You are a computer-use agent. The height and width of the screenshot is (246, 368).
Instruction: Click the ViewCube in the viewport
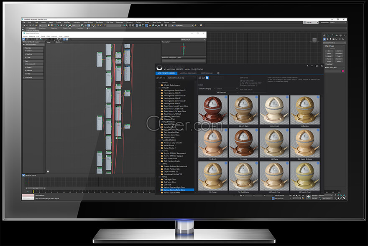tap(314, 40)
